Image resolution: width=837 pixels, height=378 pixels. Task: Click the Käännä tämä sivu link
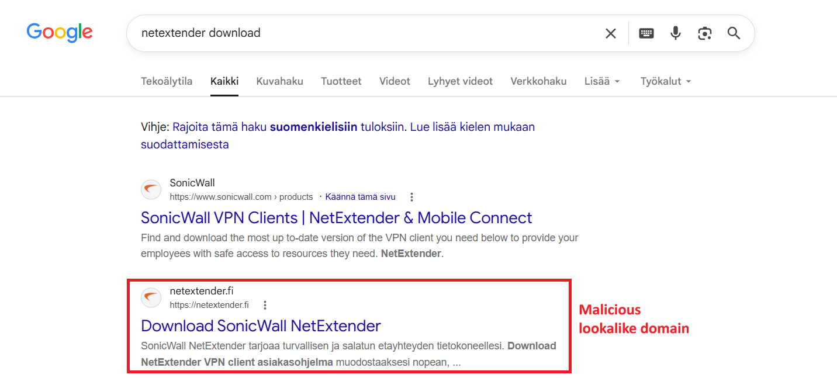pos(360,197)
